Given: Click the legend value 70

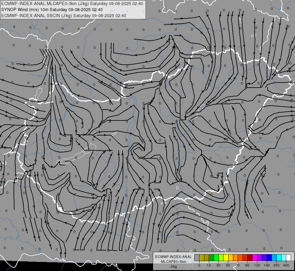Looking at the screenshot, I should coord(238,265).
